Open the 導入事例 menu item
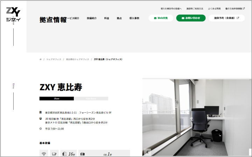The height and width of the screenshot is (157, 252). [x=134, y=18]
